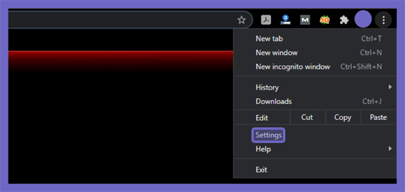This screenshot has width=405, height=192.
Task: Click the blue 'a' extension icon
Action: [x=285, y=20]
